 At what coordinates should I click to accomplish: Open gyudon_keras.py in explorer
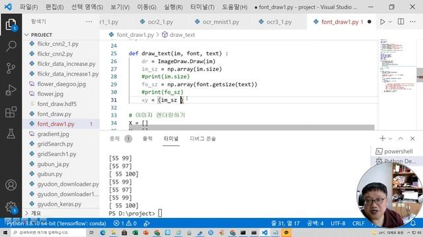(59, 204)
